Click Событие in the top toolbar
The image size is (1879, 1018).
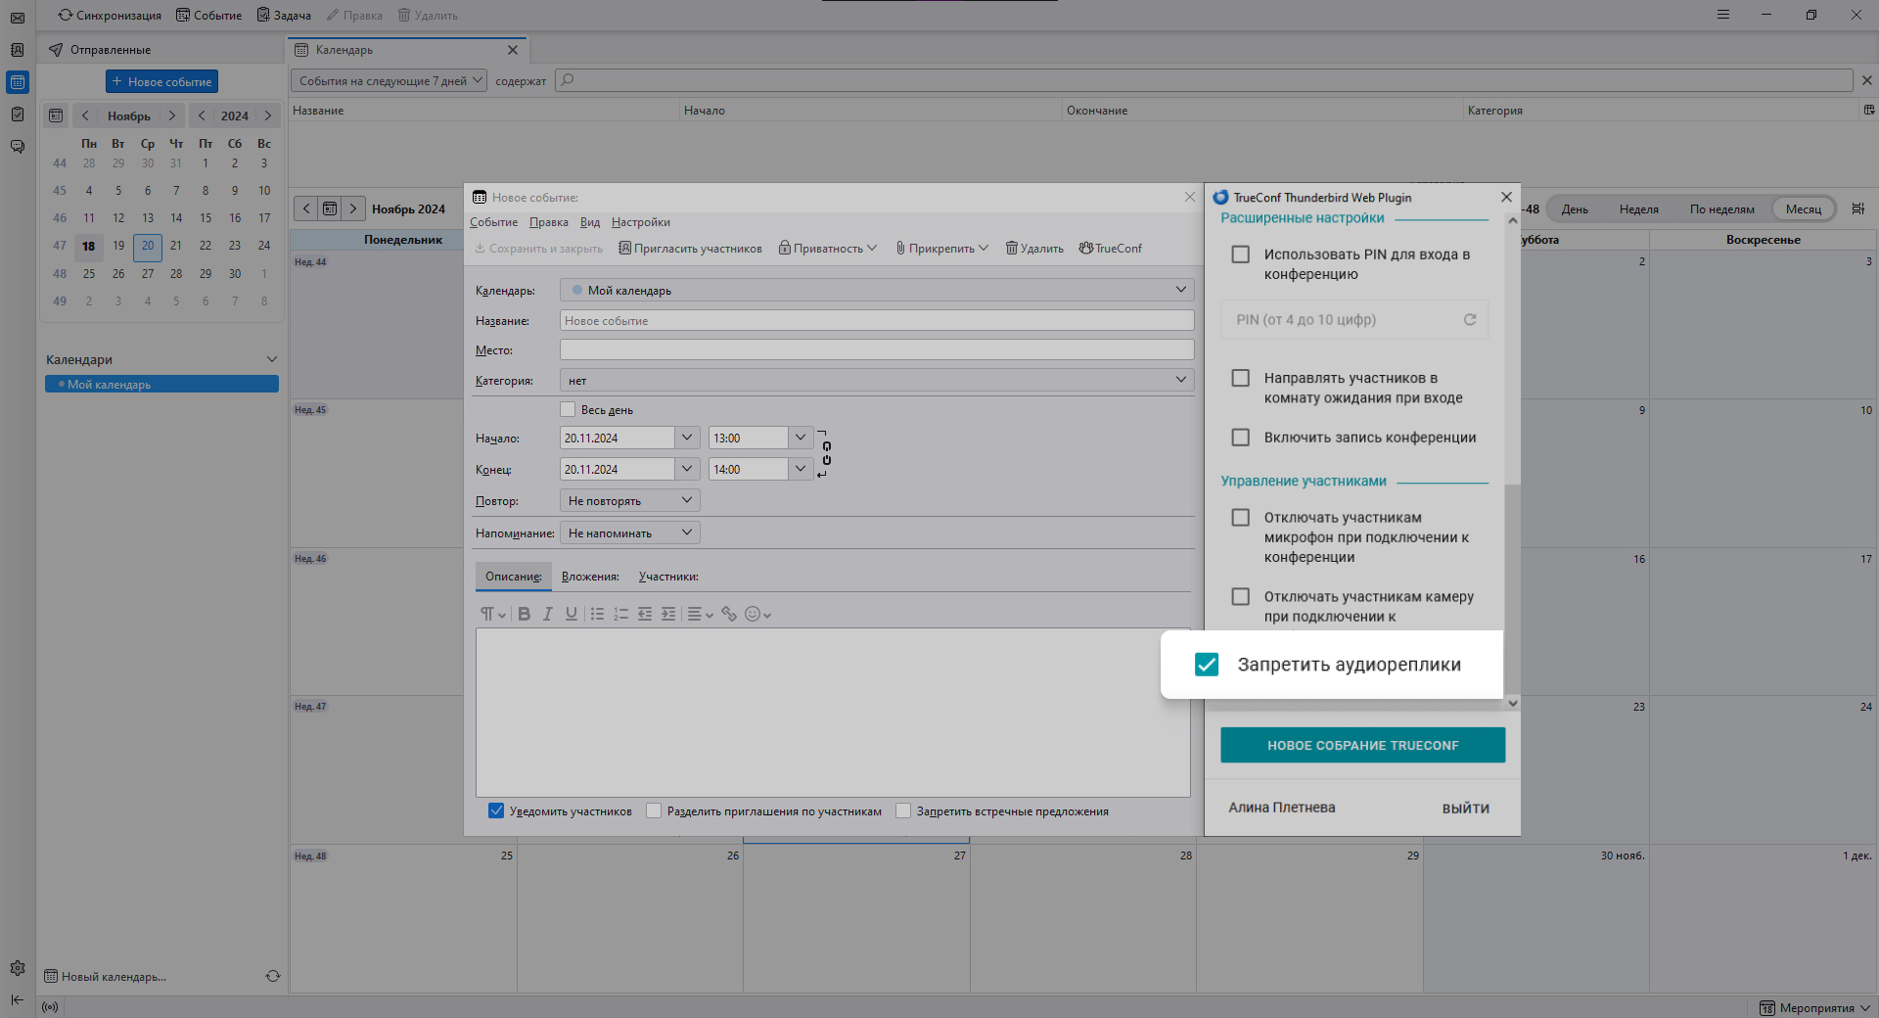pos(208,15)
